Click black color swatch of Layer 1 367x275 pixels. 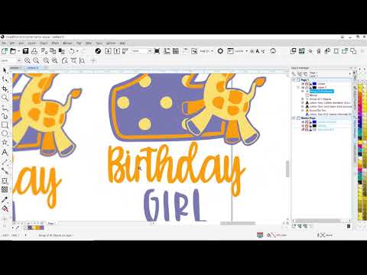[x=314, y=87]
